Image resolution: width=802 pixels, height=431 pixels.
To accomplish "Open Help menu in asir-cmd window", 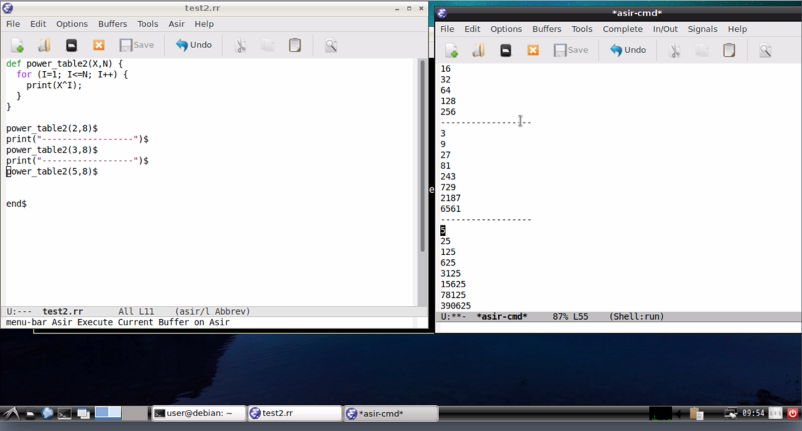I will click(x=737, y=29).
